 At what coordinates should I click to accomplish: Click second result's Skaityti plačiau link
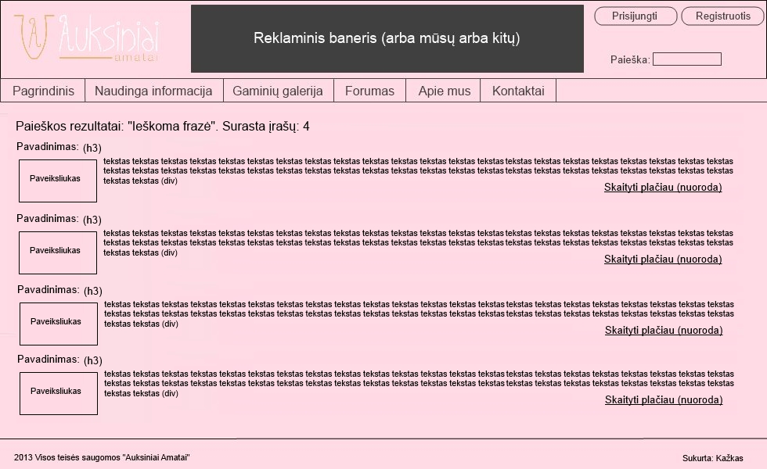coord(662,260)
